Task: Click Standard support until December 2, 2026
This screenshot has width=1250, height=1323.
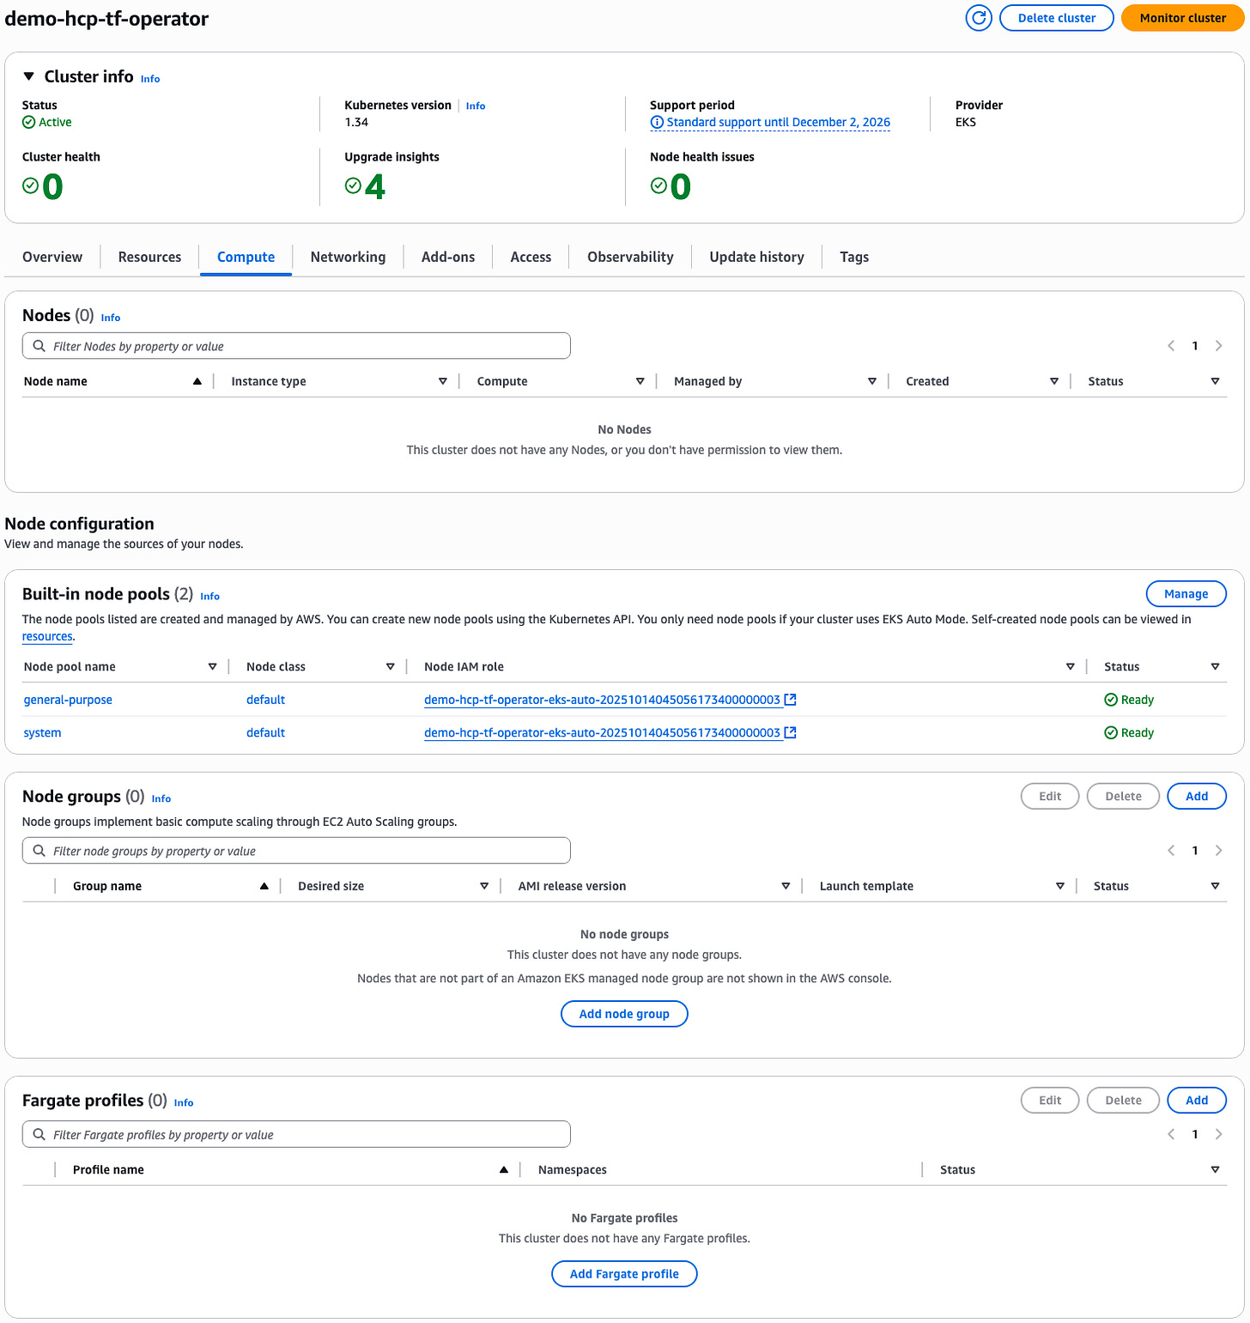Action: (x=778, y=123)
